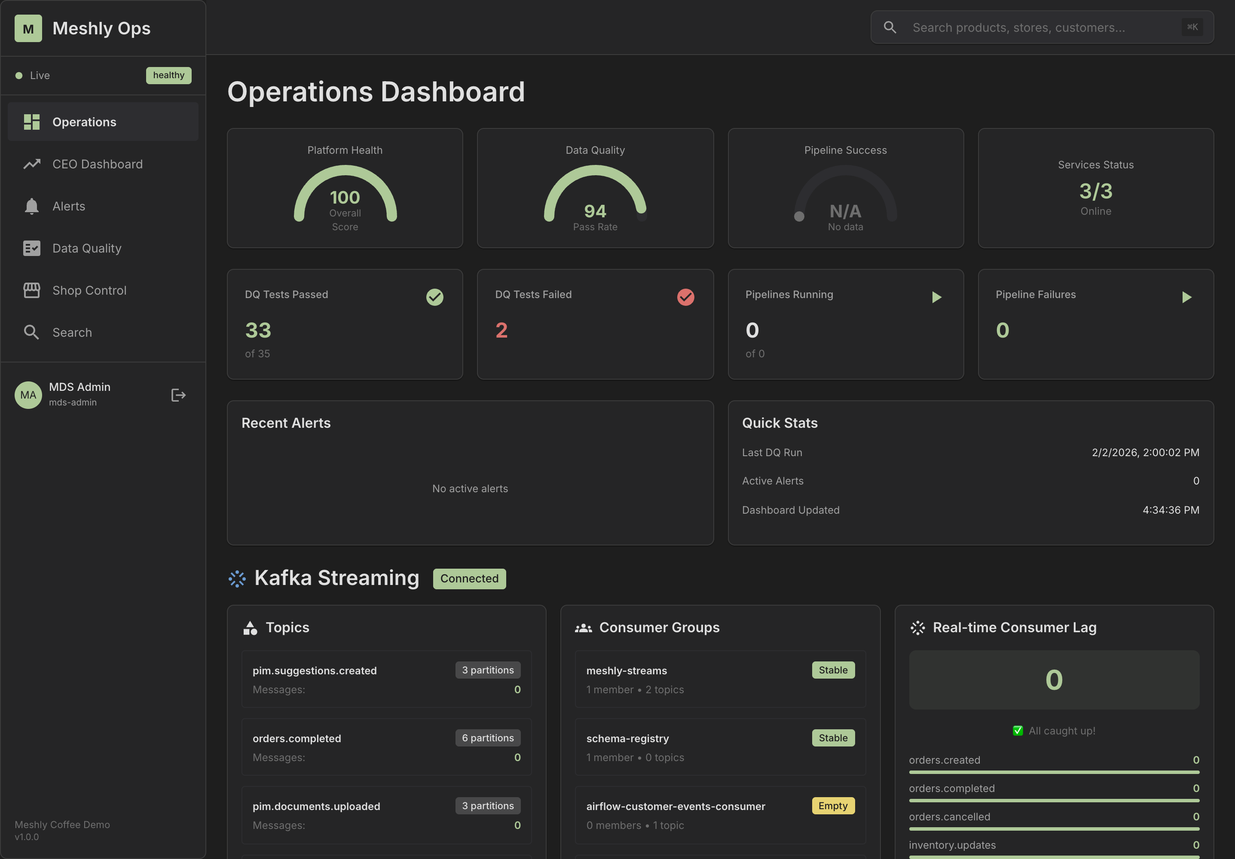Screen dimensions: 1235x859
Task: Click the Empty badge on airflow-customer-events-consumer
Action: (x=833, y=806)
